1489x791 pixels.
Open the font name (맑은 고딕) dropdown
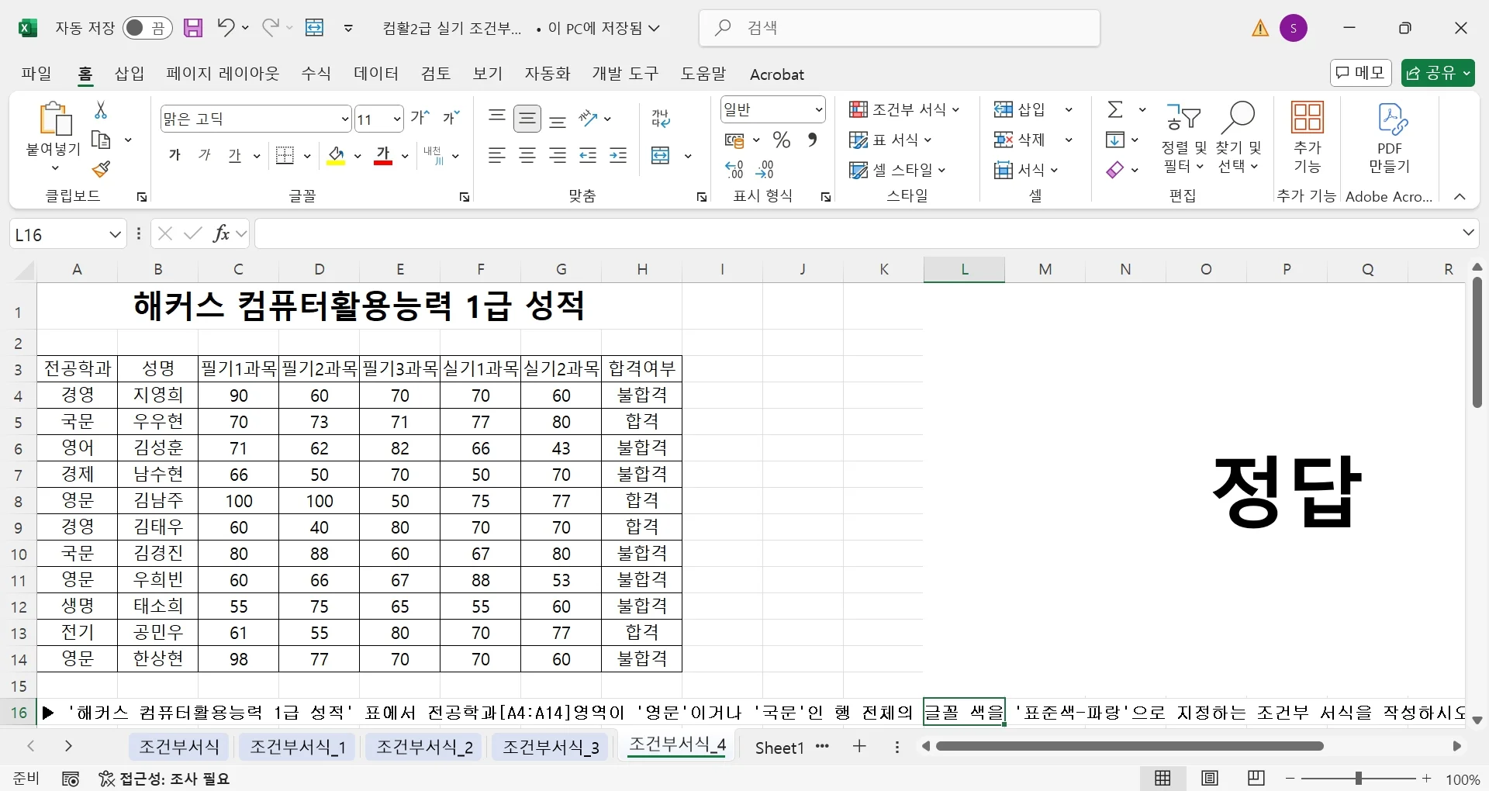(345, 119)
